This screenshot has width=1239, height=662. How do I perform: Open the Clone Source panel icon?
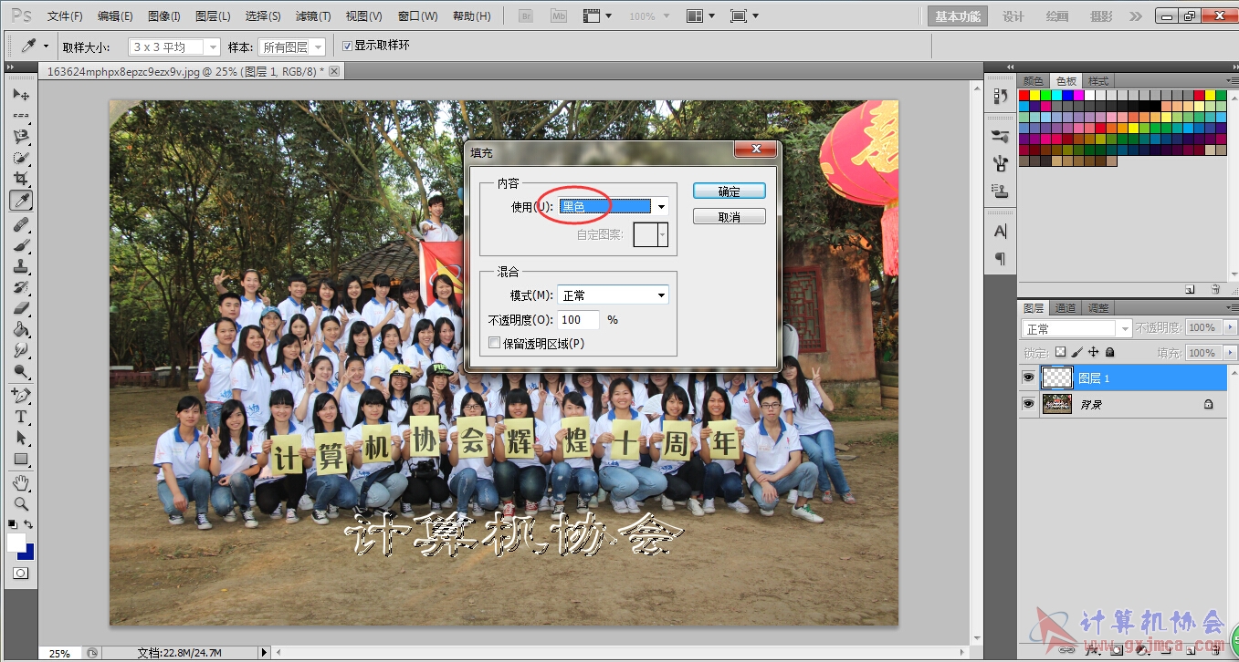point(1000,191)
